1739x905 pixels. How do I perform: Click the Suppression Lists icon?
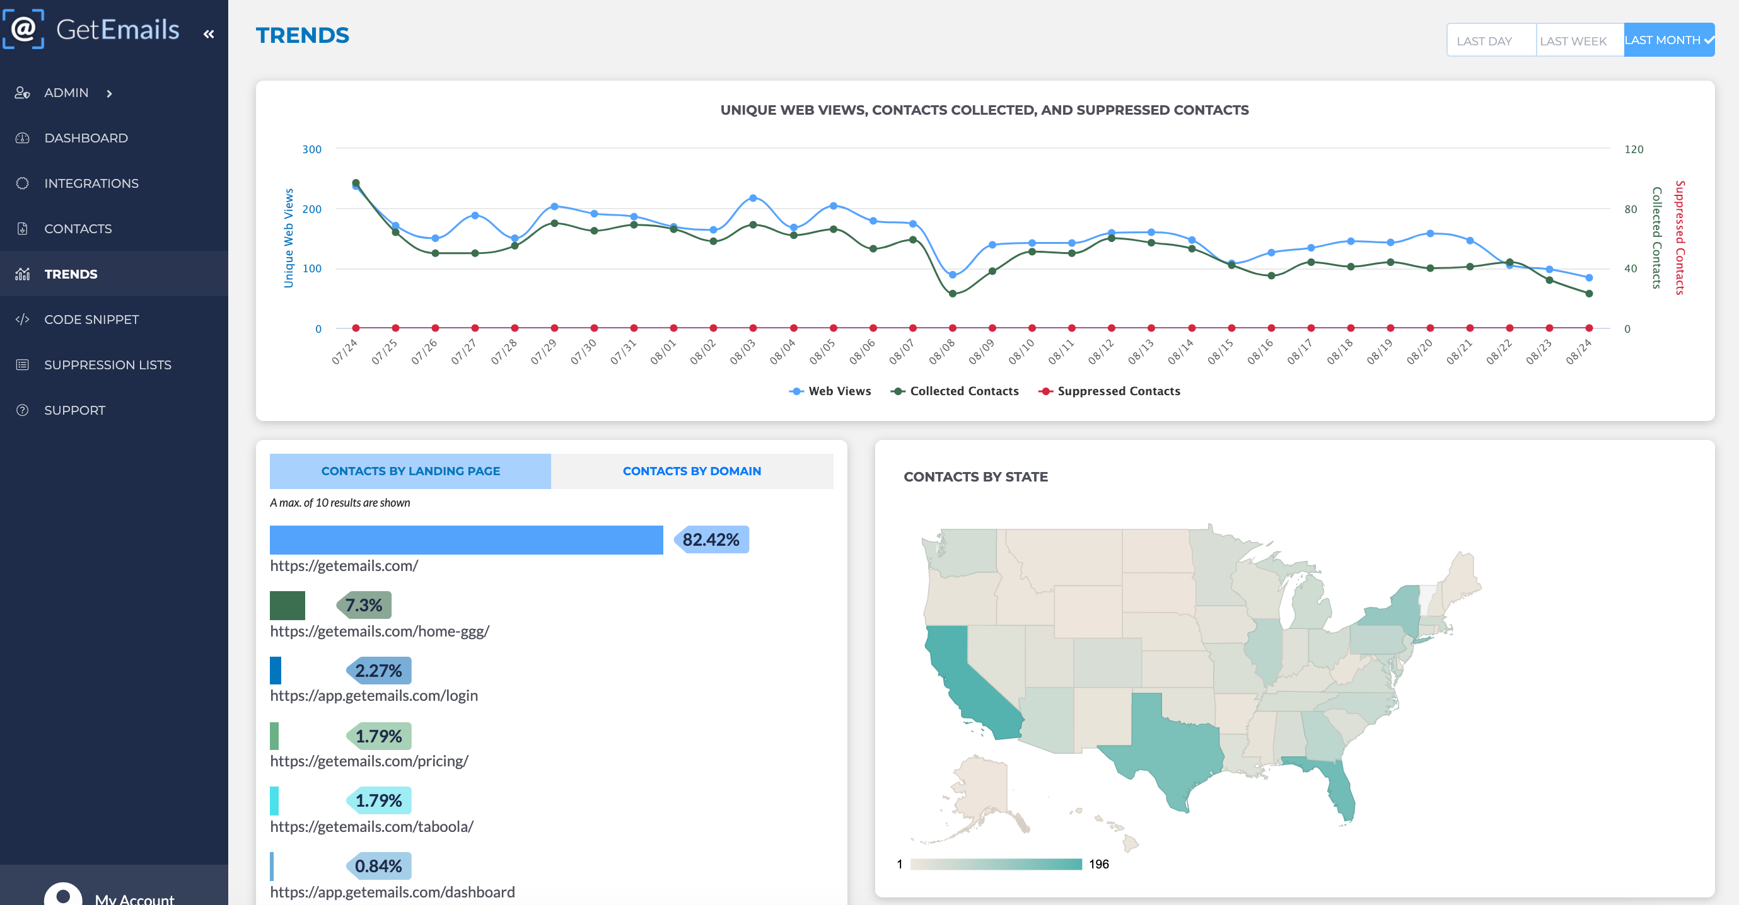22,364
